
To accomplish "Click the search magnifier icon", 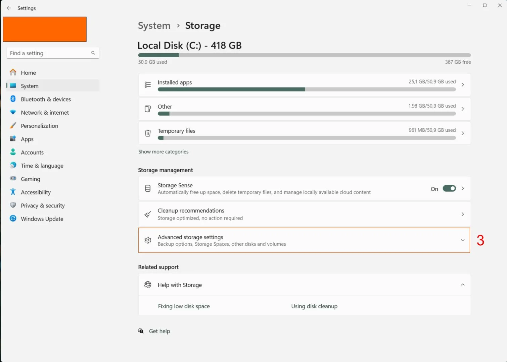I will click(93, 53).
